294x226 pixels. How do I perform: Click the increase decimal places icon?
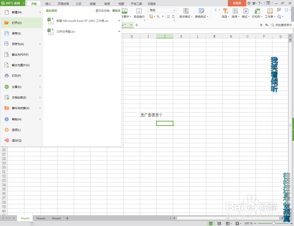168,17
